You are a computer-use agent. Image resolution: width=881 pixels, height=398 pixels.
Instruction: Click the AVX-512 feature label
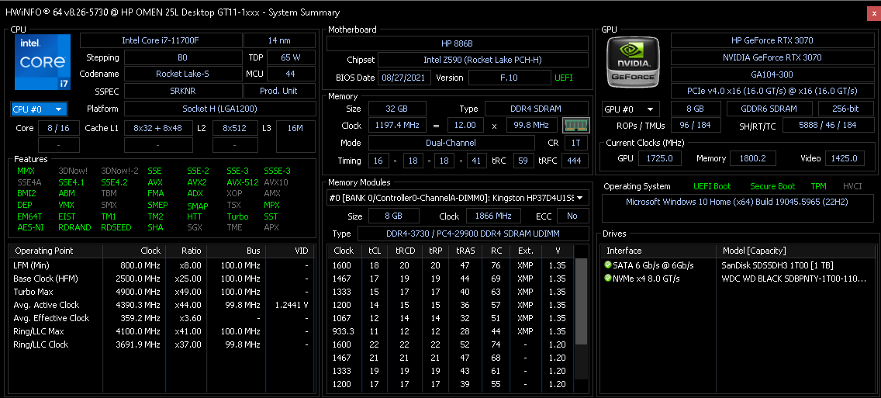tap(243, 182)
